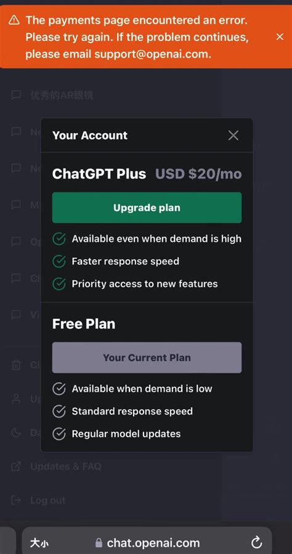Tap the reload icon in address bar
The image size is (292, 554).
[256, 542]
